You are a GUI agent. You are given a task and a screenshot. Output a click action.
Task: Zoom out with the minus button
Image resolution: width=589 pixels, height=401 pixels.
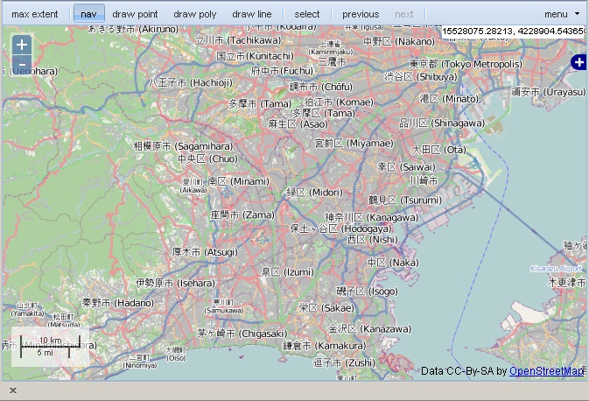point(22,66)
